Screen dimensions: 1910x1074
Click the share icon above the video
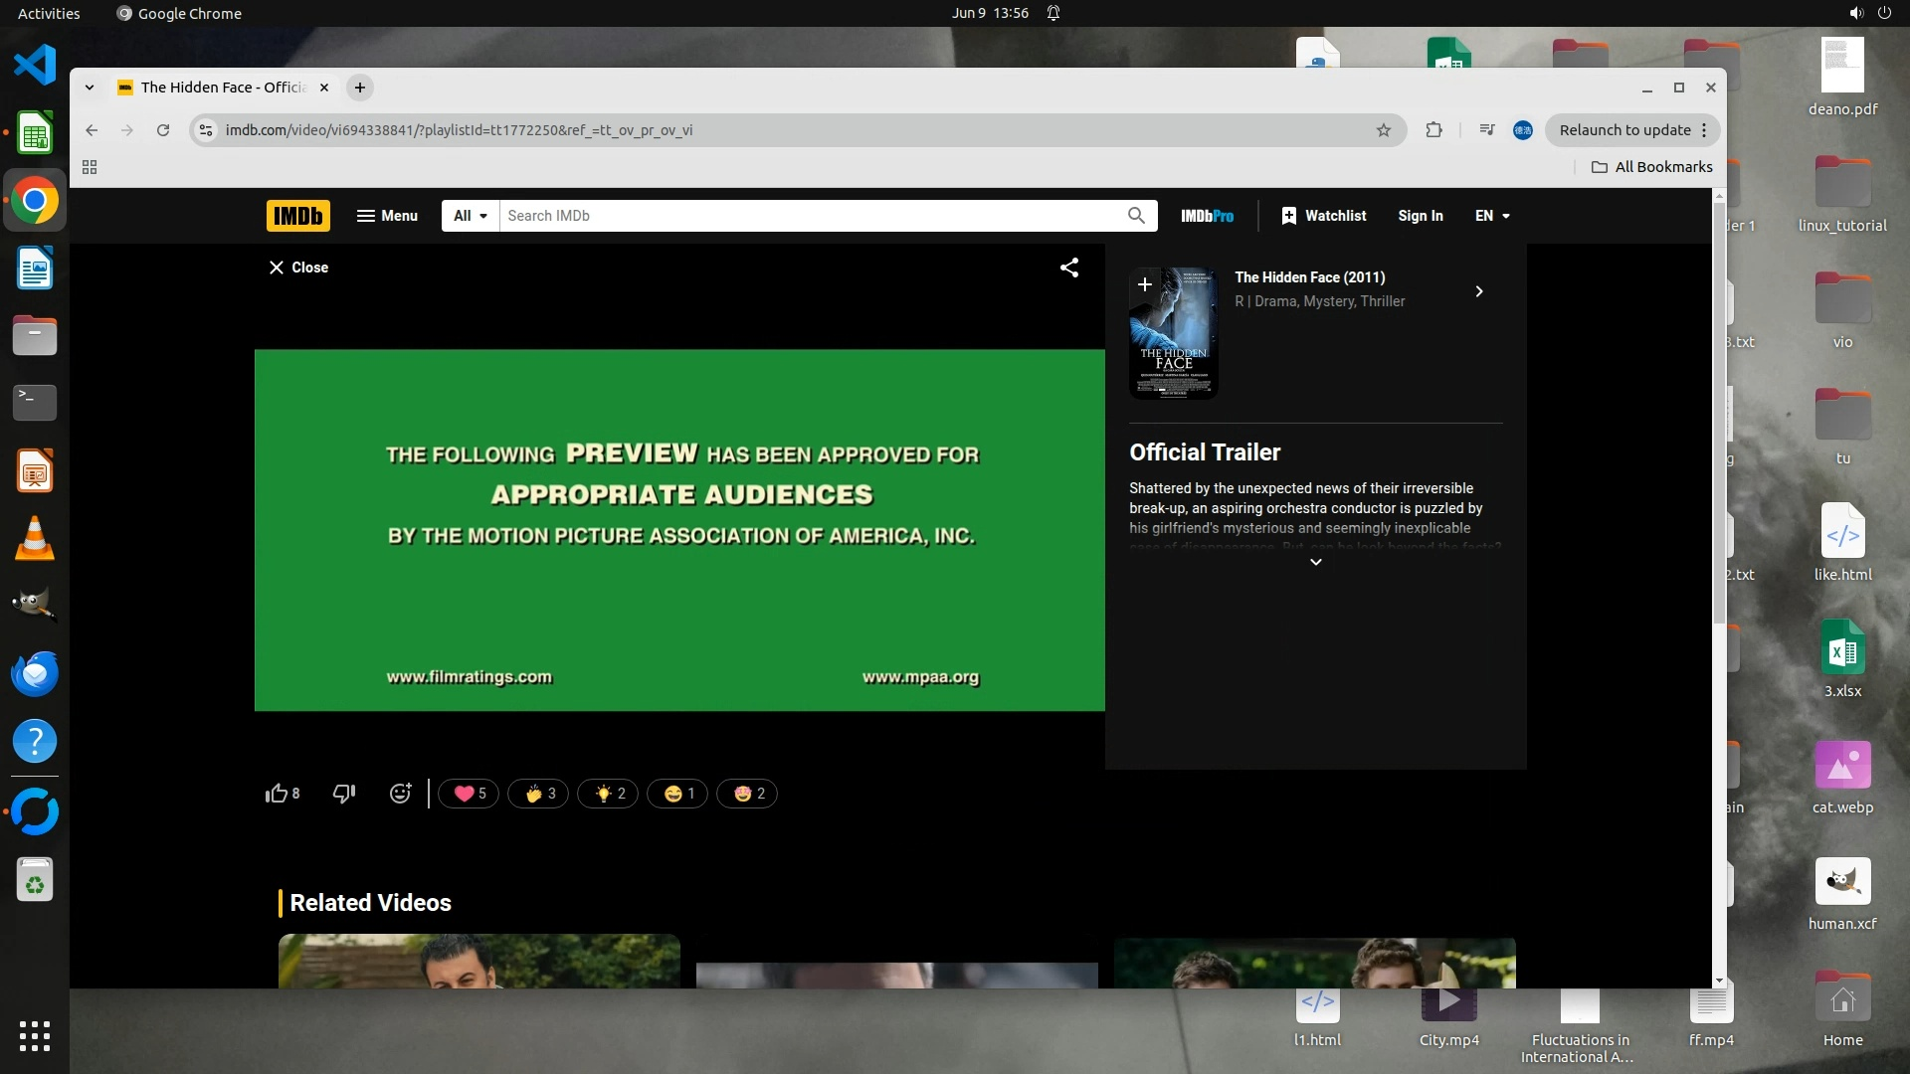(1069, 268)
